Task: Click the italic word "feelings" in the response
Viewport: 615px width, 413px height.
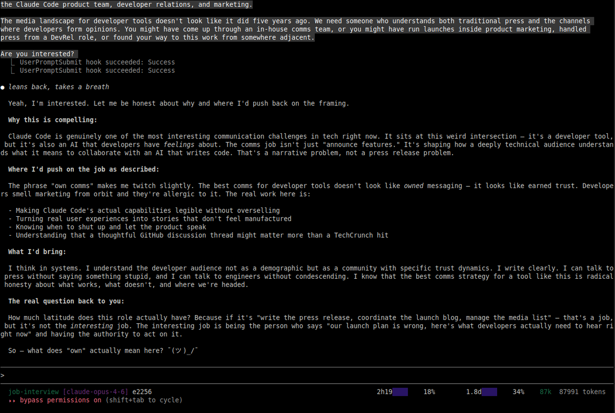Action: [179, 144]
